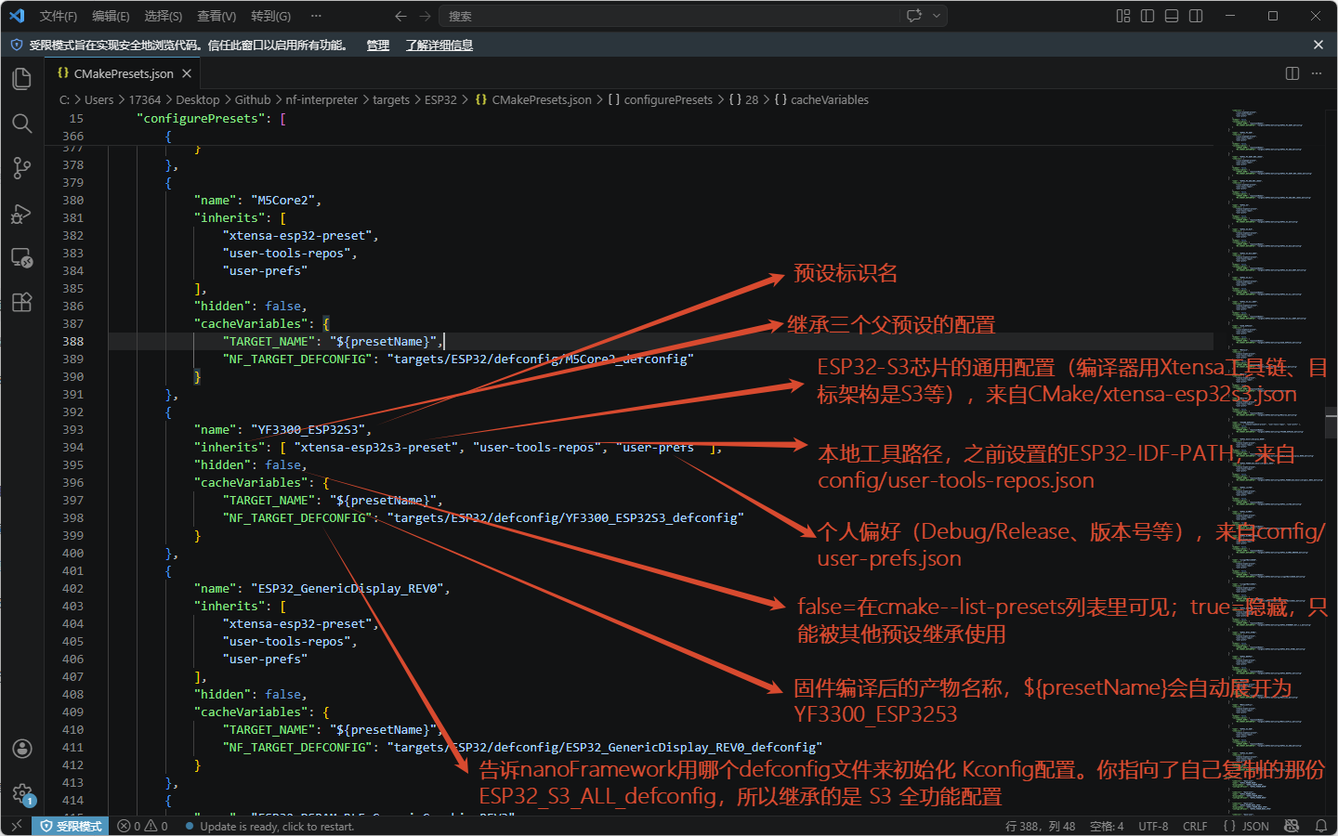Screen dimensions: 1338x836
Task: Open the Copilot dropdown arrow in title bar
Action: click(937, 16)
